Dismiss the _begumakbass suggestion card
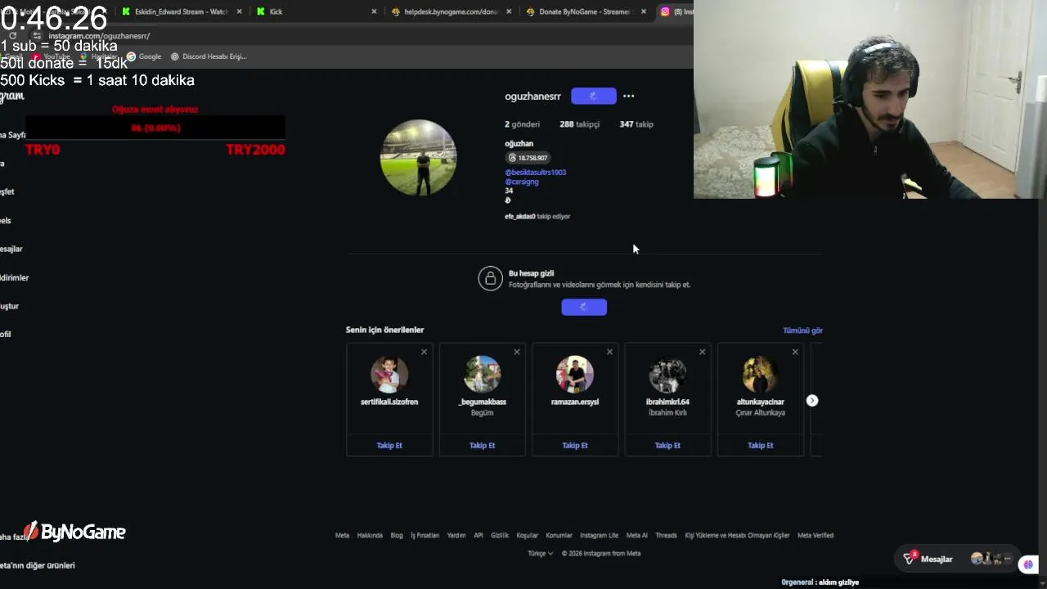 pos(516,352)
